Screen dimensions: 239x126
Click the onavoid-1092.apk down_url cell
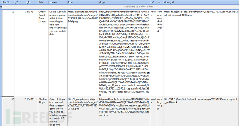[201, 53]
